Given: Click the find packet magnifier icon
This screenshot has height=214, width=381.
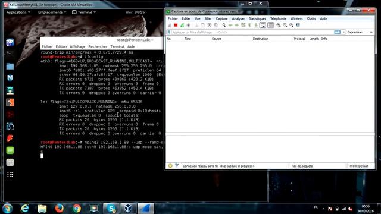Looking at the screenshot, I should 224,25.
